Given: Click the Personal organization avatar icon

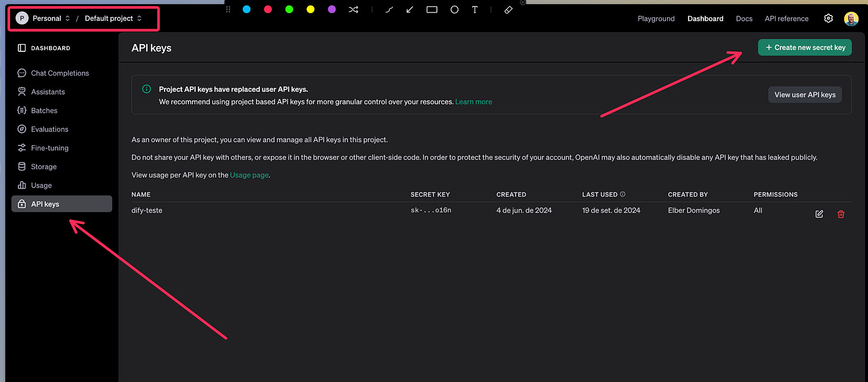Looking at the screenshot, I should (22, 18).
